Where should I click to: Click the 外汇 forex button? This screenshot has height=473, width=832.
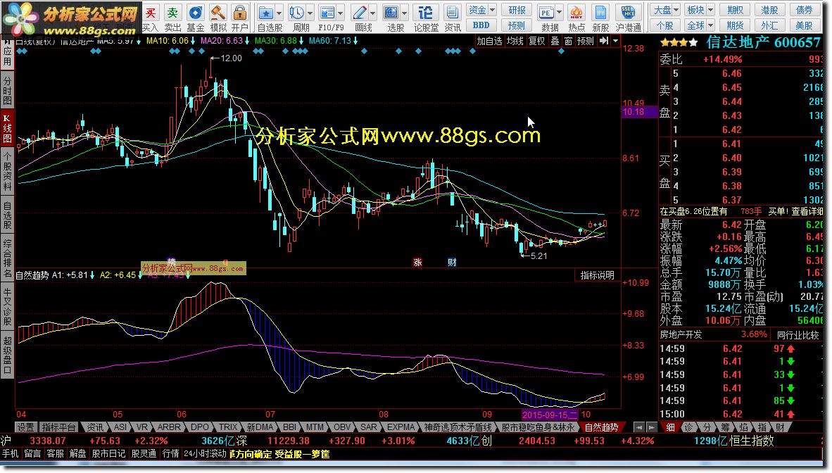click(770, 25)
